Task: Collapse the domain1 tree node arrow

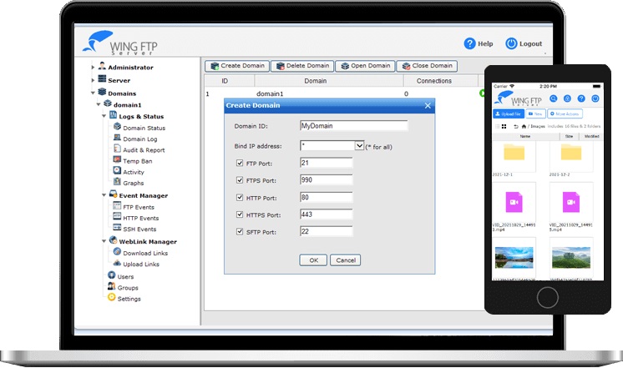Action: [x=99, y=104]
